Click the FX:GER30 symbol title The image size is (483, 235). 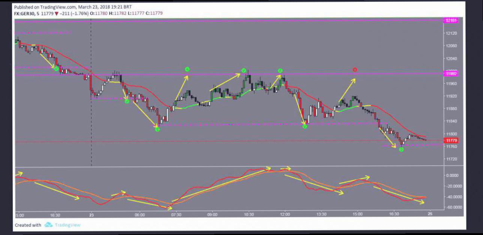[x=24, y=13]
